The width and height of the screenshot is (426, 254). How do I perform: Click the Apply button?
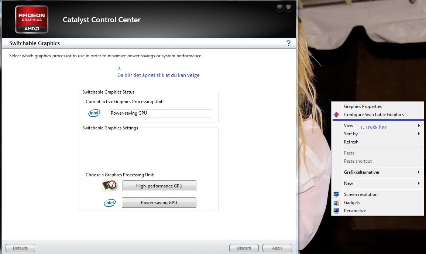(277, 248)
